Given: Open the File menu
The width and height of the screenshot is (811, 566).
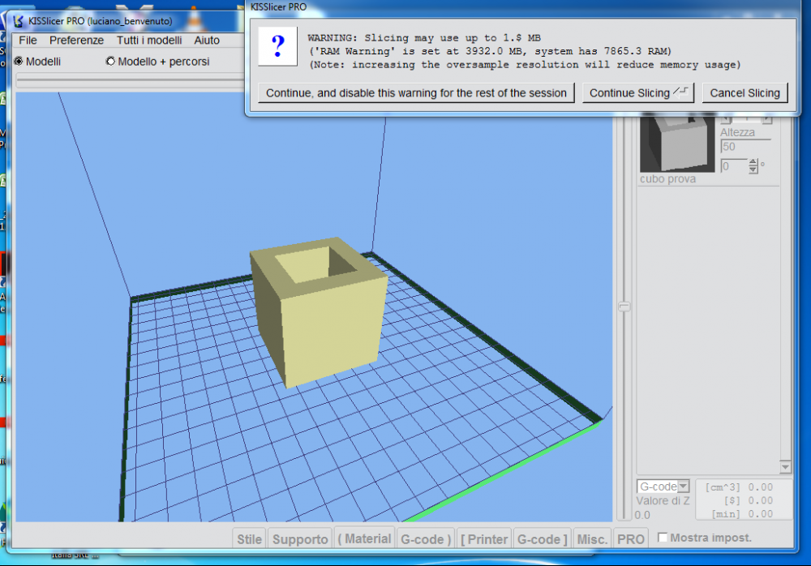Looking at the screenshot, I should coord(28,40).
